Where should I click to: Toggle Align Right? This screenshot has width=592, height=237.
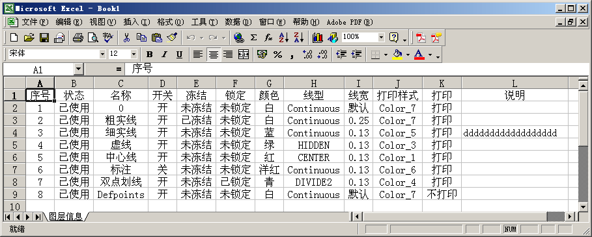point(228,55)
